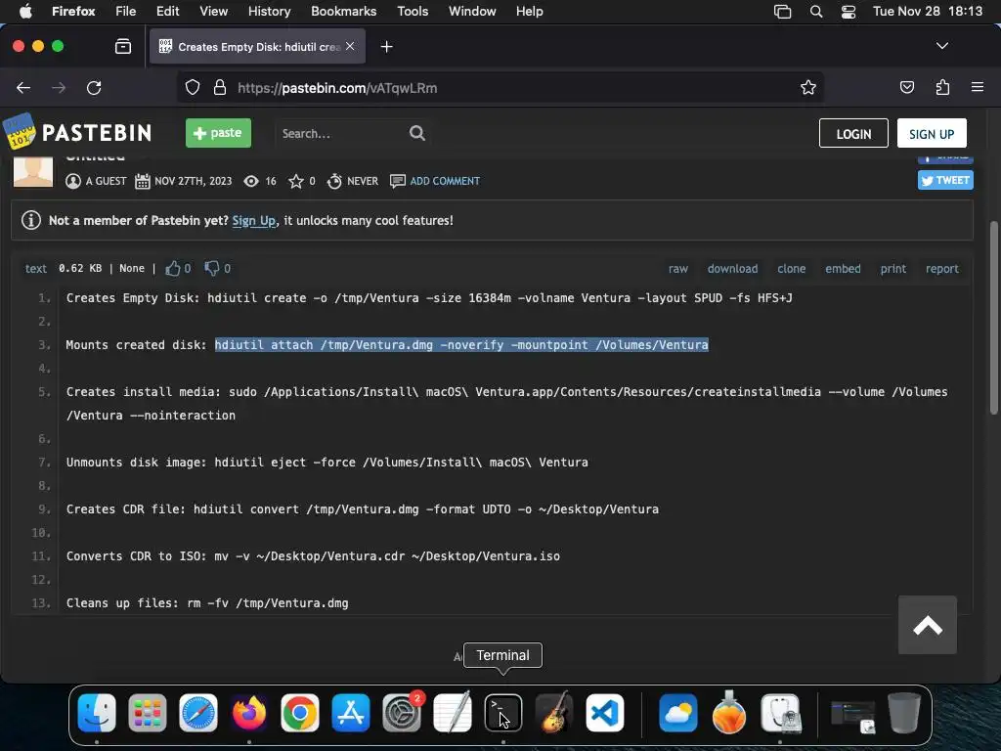Open GarageBand from the Dock
The width and height of the screenshot is (1001, 751).
point(554,713)
